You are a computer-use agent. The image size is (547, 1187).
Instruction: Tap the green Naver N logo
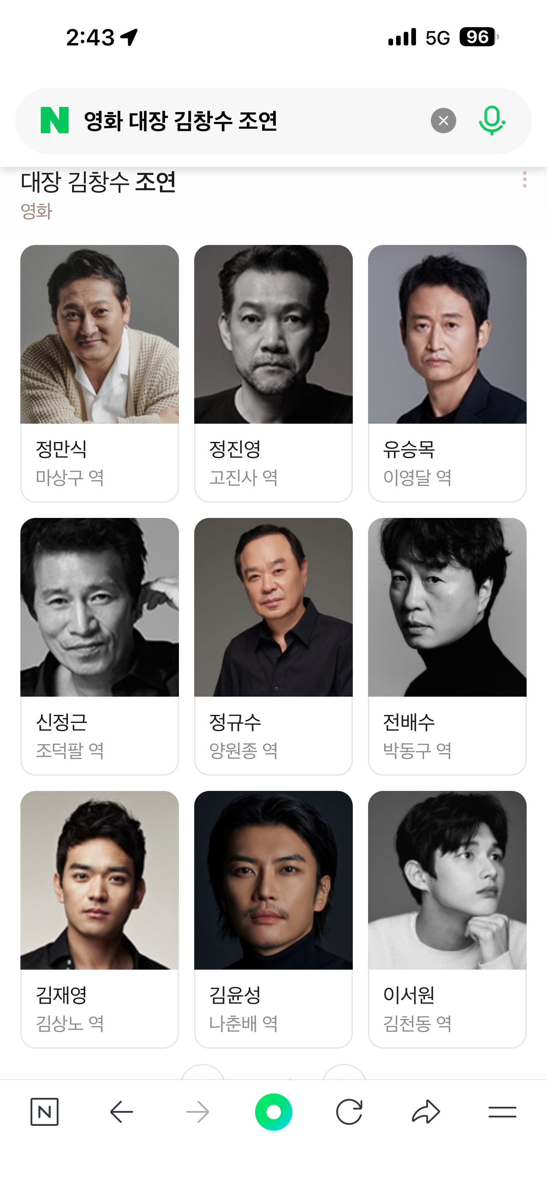click(55, 120)
